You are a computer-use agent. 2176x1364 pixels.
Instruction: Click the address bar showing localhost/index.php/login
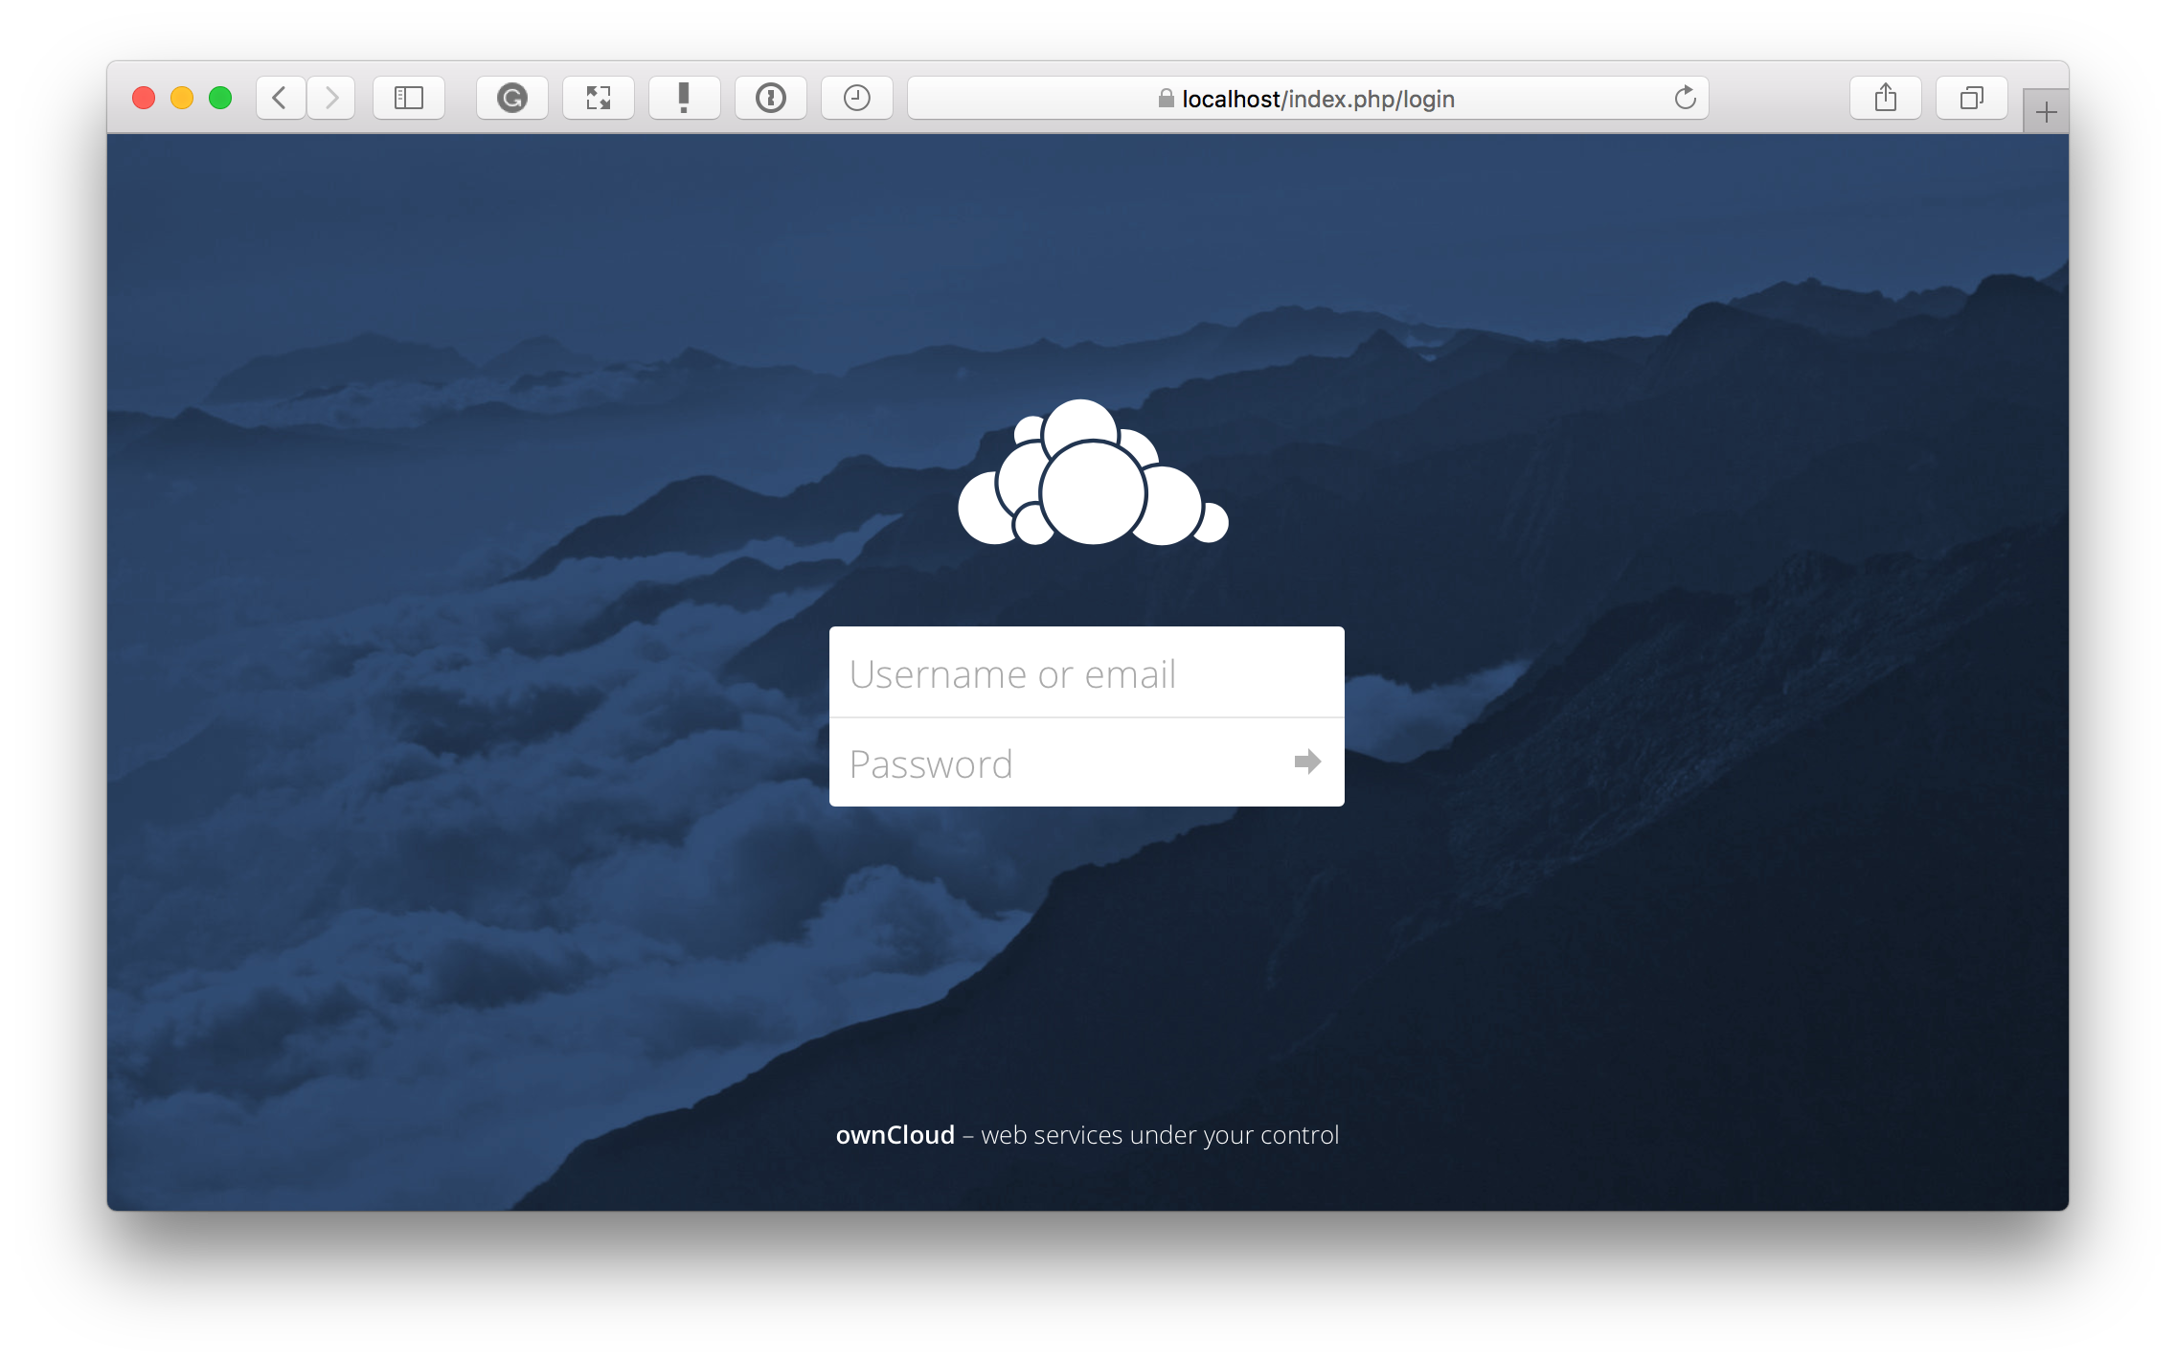[1308, 98]
